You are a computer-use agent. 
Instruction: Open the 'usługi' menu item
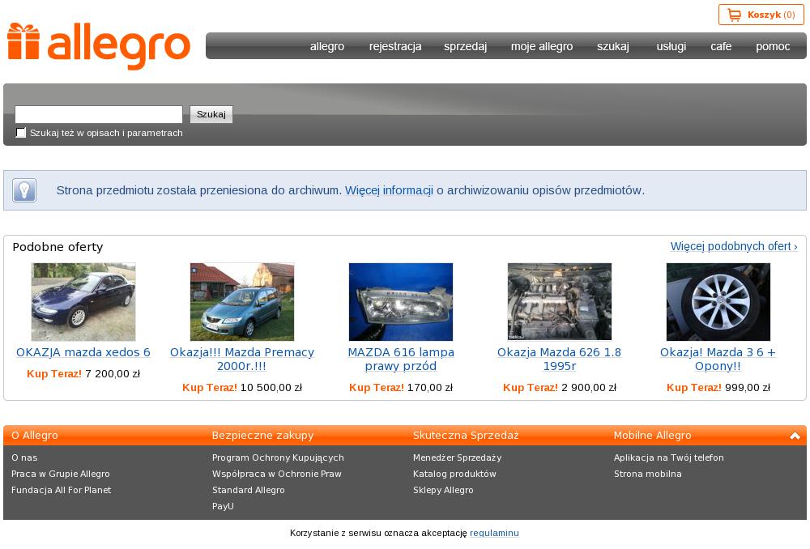point(671,46)
